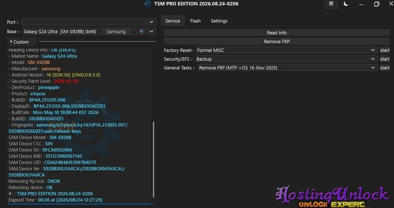Switch to the Service tab
394x208 pixels.
pyautogui.click(x=173, y=21)
